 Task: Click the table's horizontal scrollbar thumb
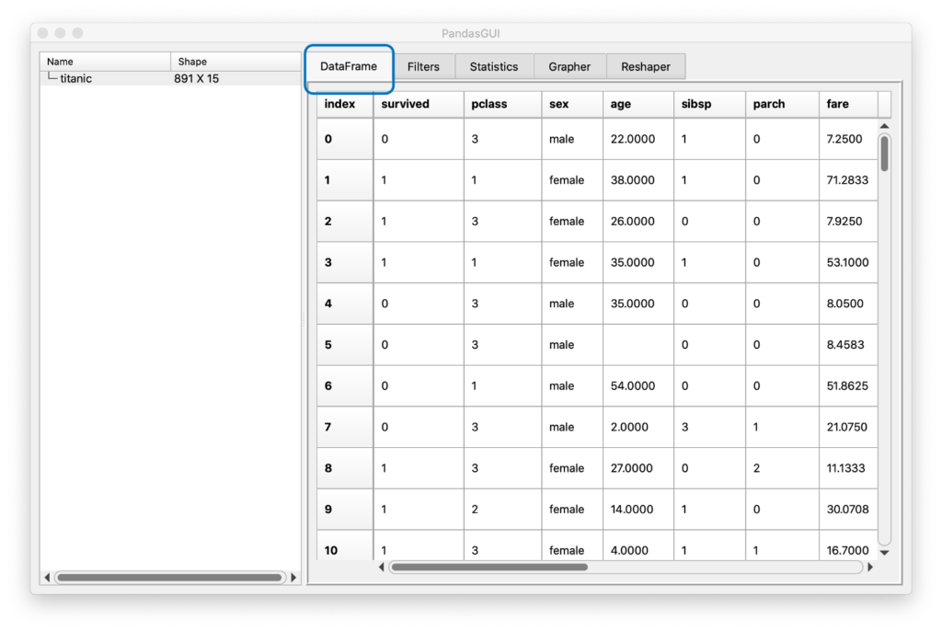(488, 568)
